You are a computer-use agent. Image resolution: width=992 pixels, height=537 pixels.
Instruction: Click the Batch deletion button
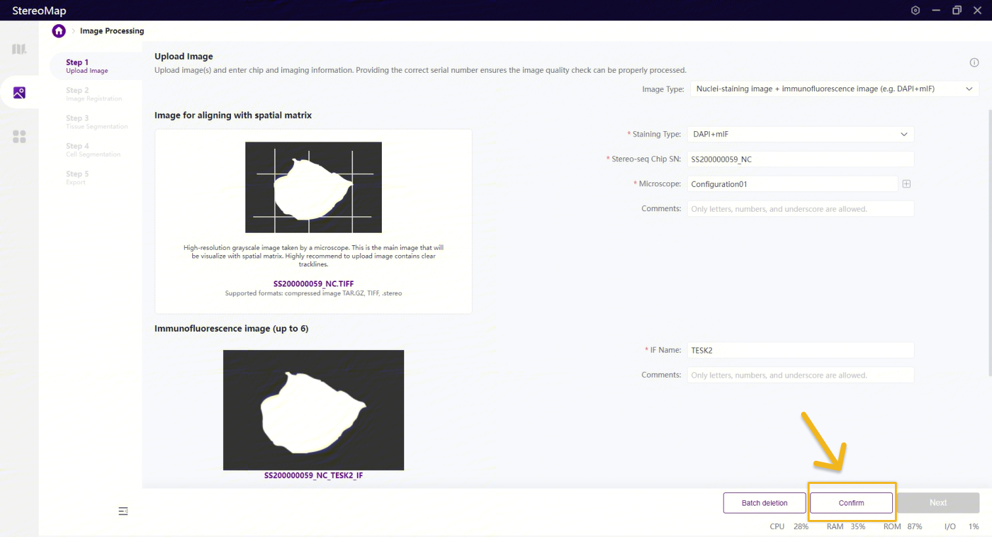(x=764, y=503)
